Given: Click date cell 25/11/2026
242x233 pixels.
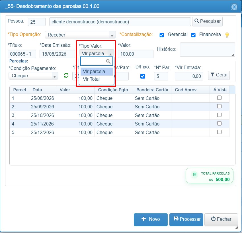Looking at the screenshot, I should click(42, 124).
